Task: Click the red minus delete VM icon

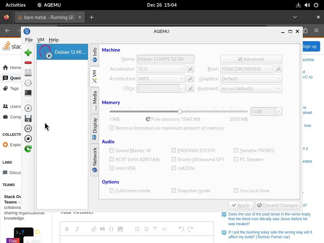Action: [28, 63]
